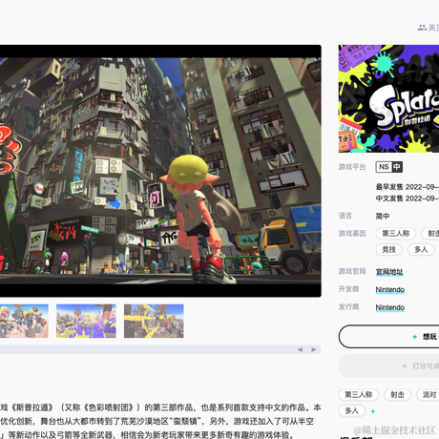Open the Nintendo developer link
This screenshot has height=439, width=439.
click(390, 290)
